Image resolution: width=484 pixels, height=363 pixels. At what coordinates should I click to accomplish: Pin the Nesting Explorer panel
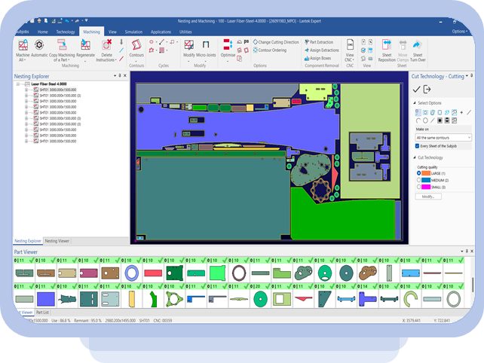point(120,75)
